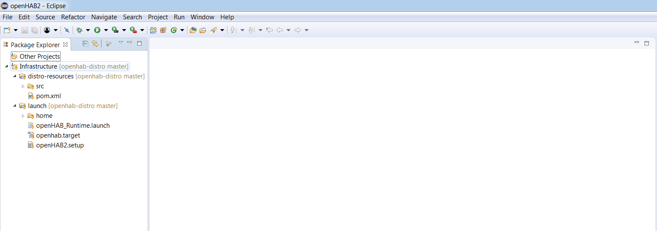Click the Debug bug icon

[x=79, y=30]
